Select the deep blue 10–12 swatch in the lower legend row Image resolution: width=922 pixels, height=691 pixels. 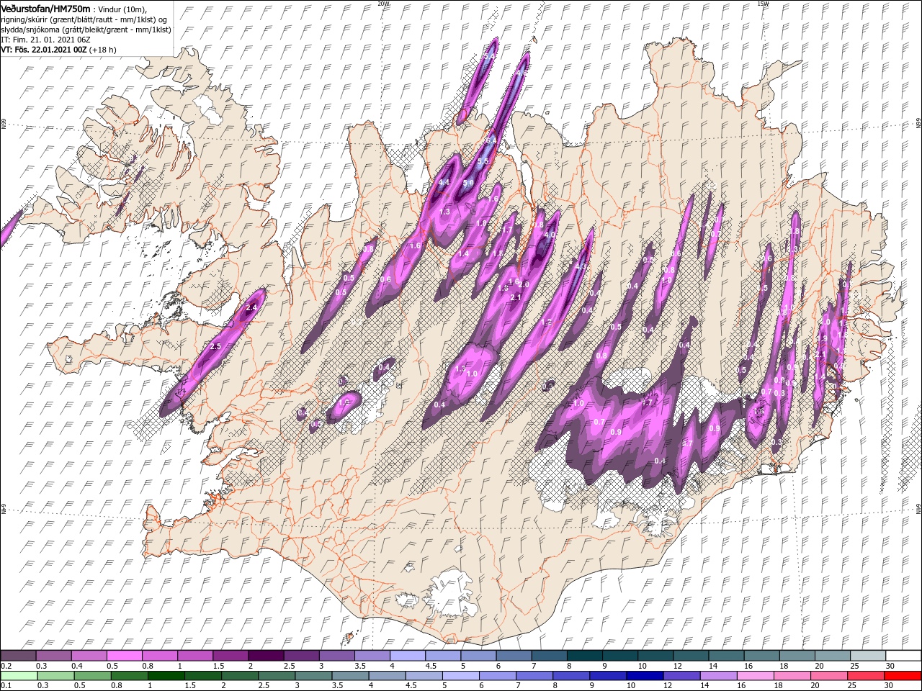(x=645, y=676)
